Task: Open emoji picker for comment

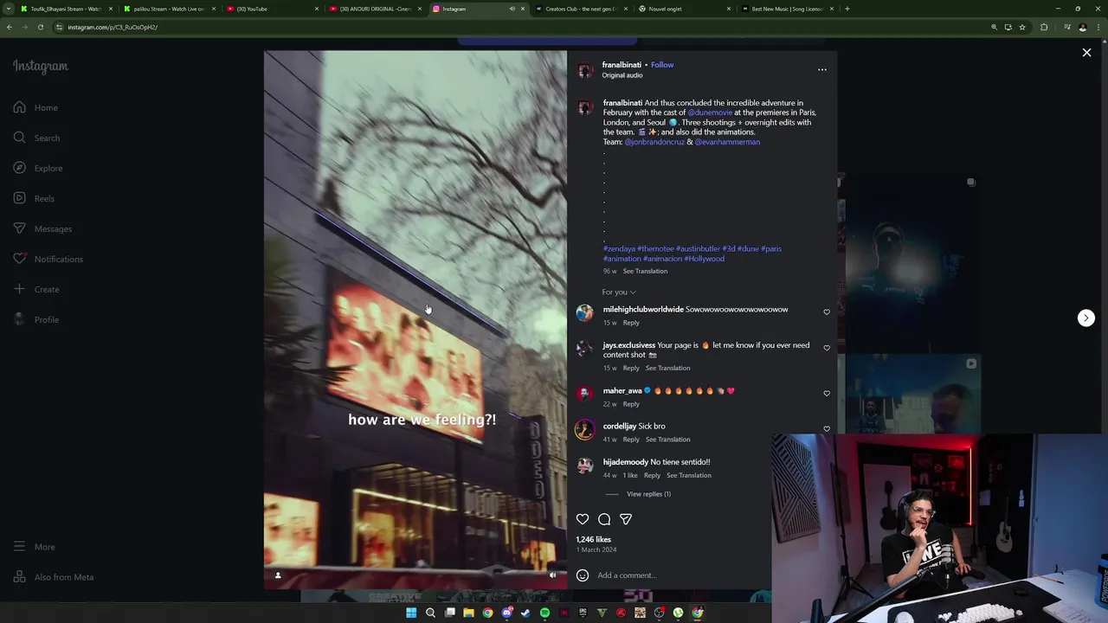Action: pos(583,575)
